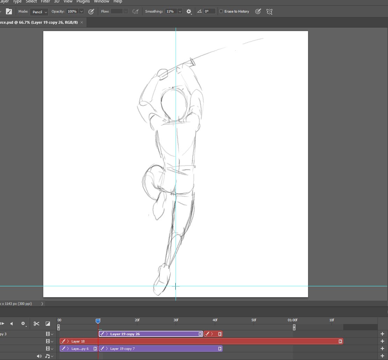Screen dimensions: 388x360
Task: Open smoothing options gear icon
Action: [189, 12]
